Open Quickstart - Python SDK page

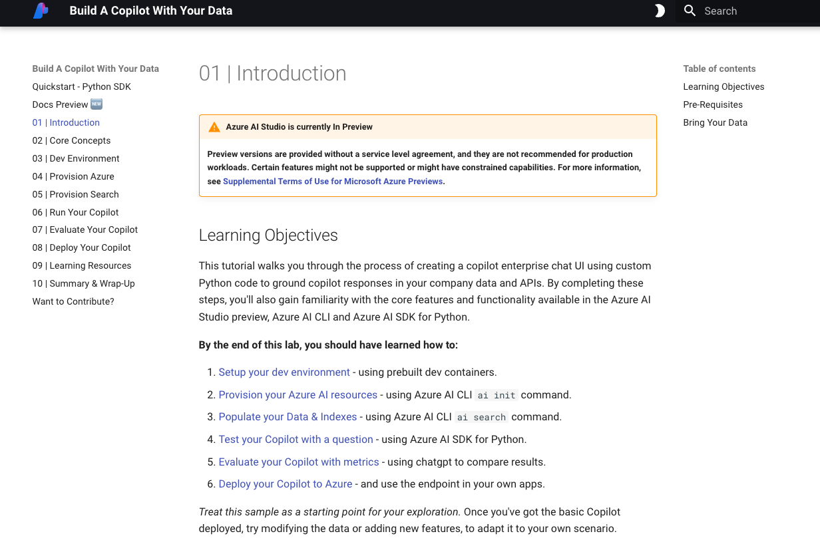[x=82, y=86]
